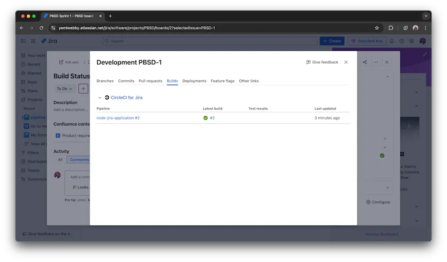Click the green build success check mark
This screenshot has width=447, height=262.
click(x=205, y=118)
